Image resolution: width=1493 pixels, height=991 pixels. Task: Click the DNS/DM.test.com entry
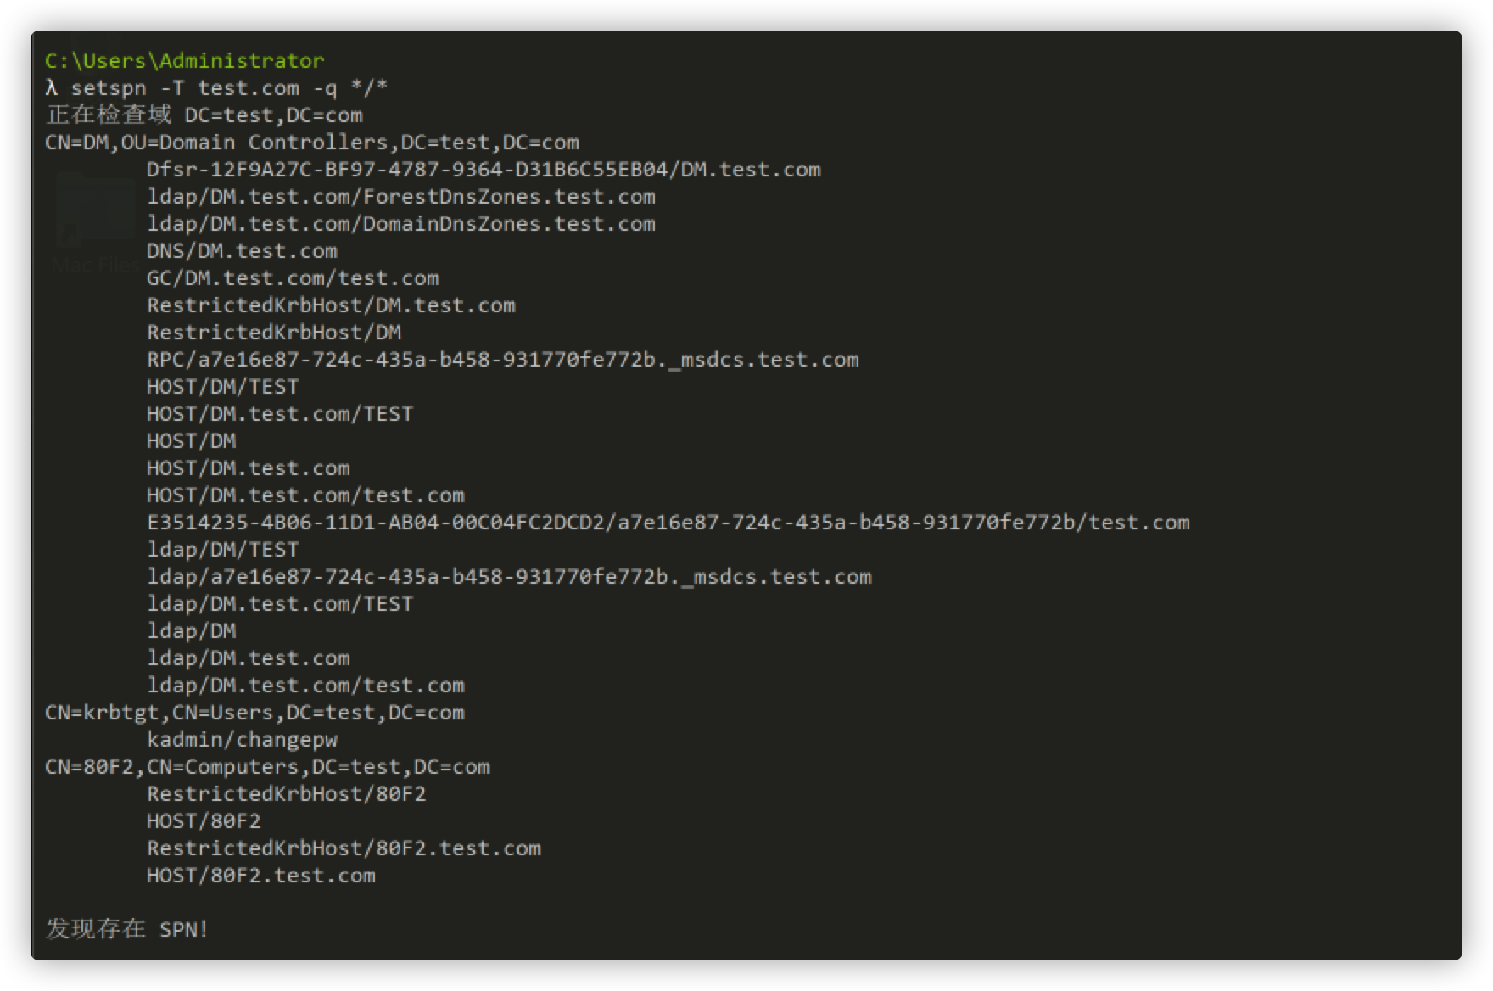click(x=242, y=251)
